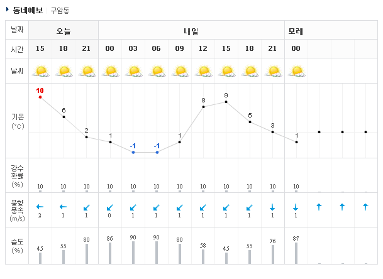Select the 오늘 date header
This screenshot has width=383, height=279.
(x=64, y=31)
